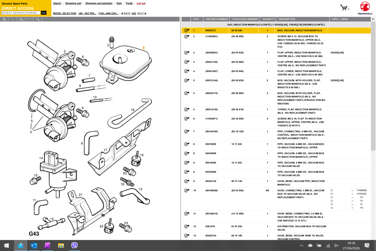Go to FUEL AND EXH... breadcrumb
Viewport: 376px width, 251px height.
(x=109, y=14)
